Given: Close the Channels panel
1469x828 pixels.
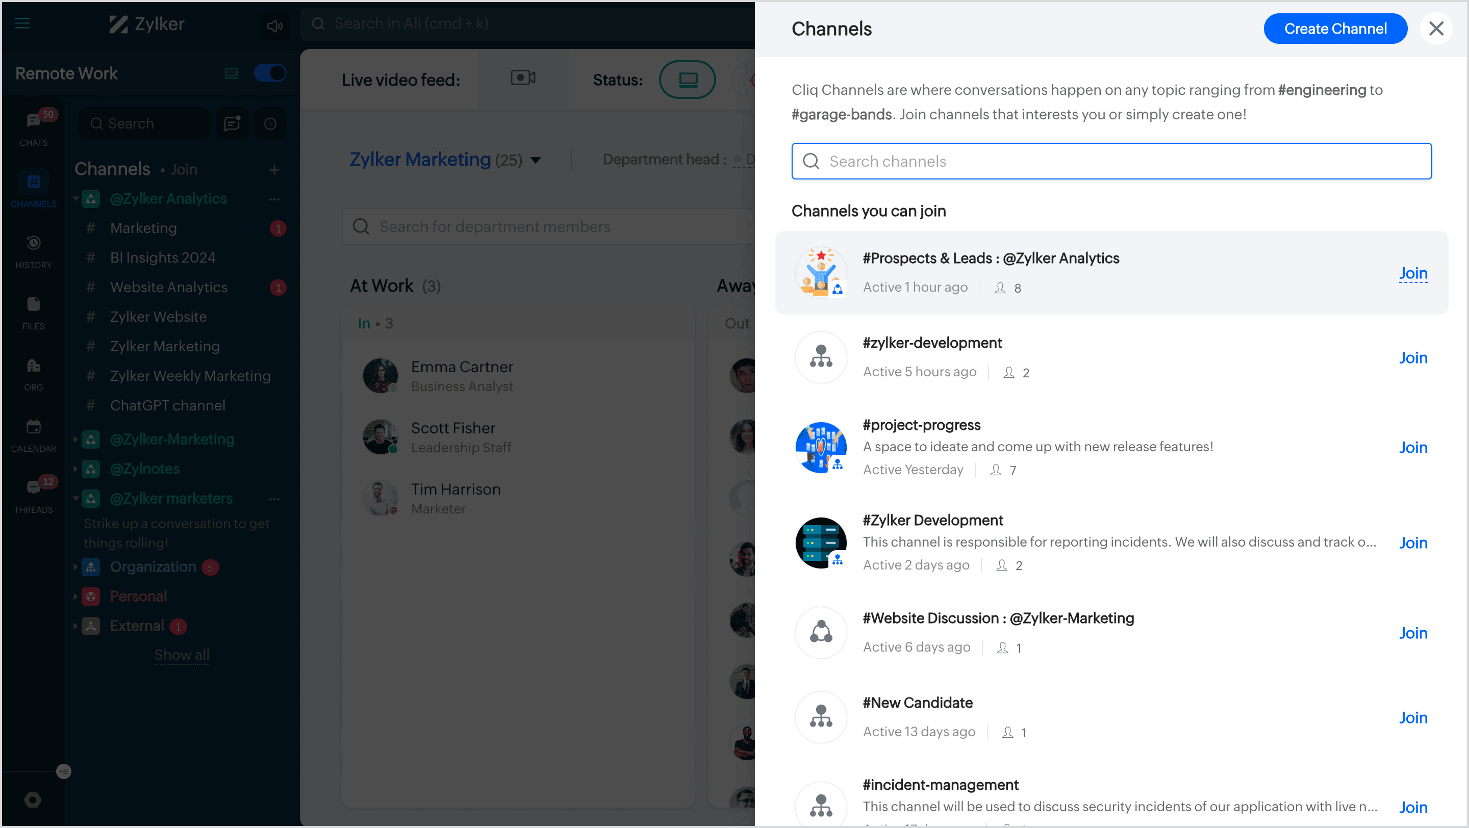Looking at the screenshot, I should pyautogui.click(x=1436, y=29).
